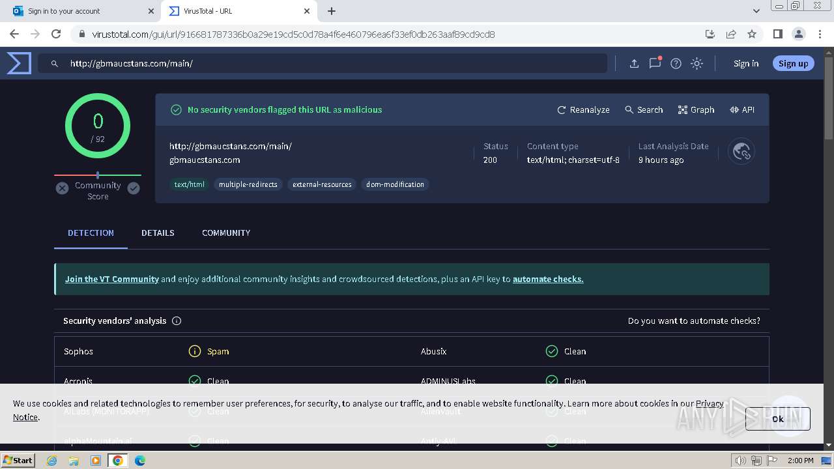Go back in the browser
This screenshot has height=469, width=834.
point(14,34)
